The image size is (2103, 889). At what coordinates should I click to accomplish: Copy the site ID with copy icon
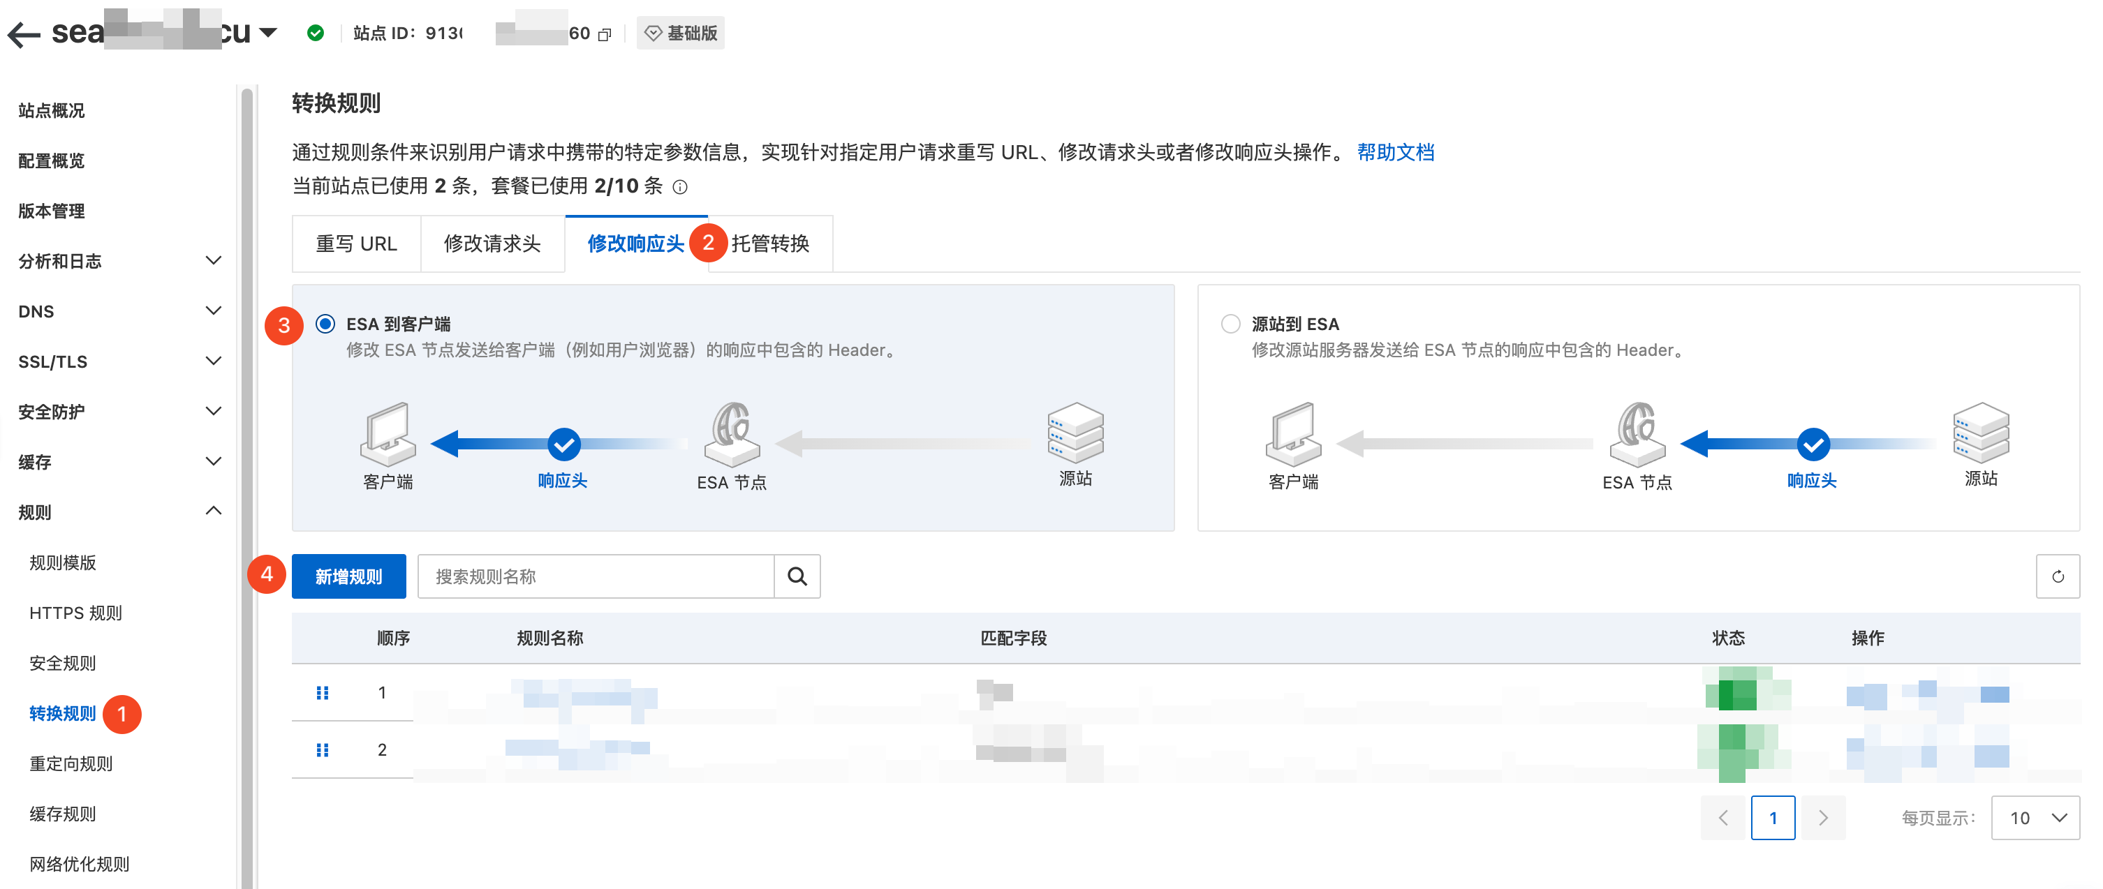pos(605,34)
